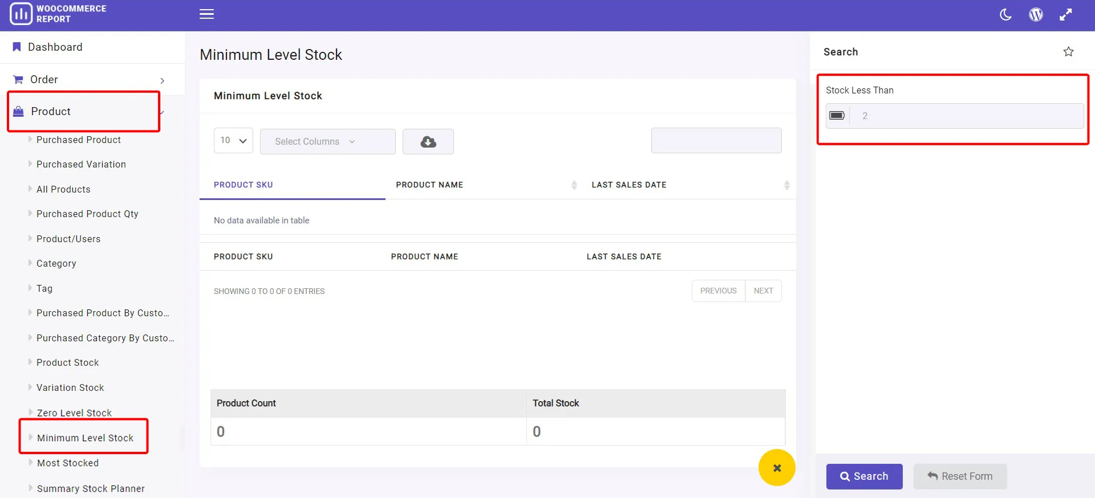
Task: Open Variation Stock report
Action: pyautogui.click(x=70, y=387)
